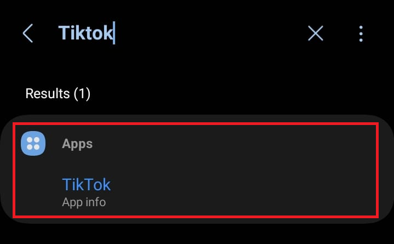Place cursor after the word Tiktok
394x244 pixels.
pos(113,33)
